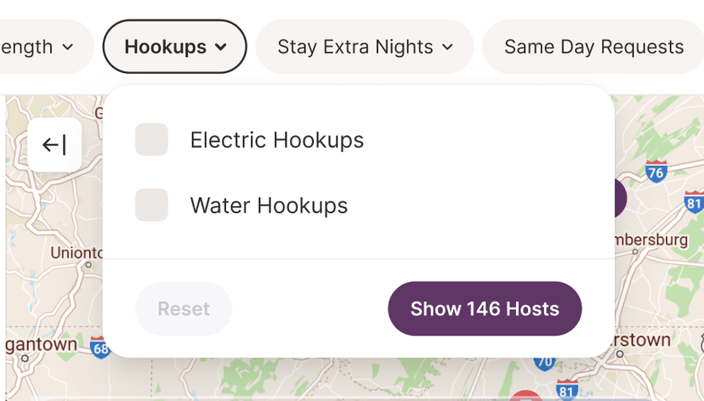Select the red host pin at map bottom
Screen dimensions: 704x401
[x=525, y=396]
